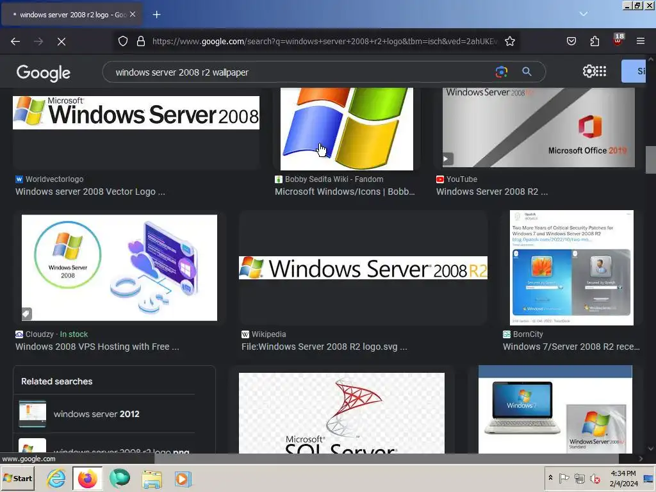The image size is (656, 492).
Task: Click the scroll-down arrow of page scrollbar
Action: click(651, 449)
